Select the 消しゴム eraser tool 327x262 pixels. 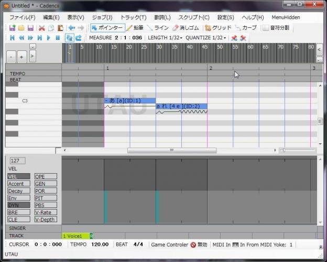186,28
